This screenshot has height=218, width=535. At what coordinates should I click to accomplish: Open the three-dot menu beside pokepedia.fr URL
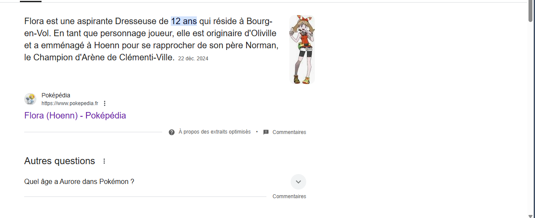pyautogui.click(x=105, y=103)
